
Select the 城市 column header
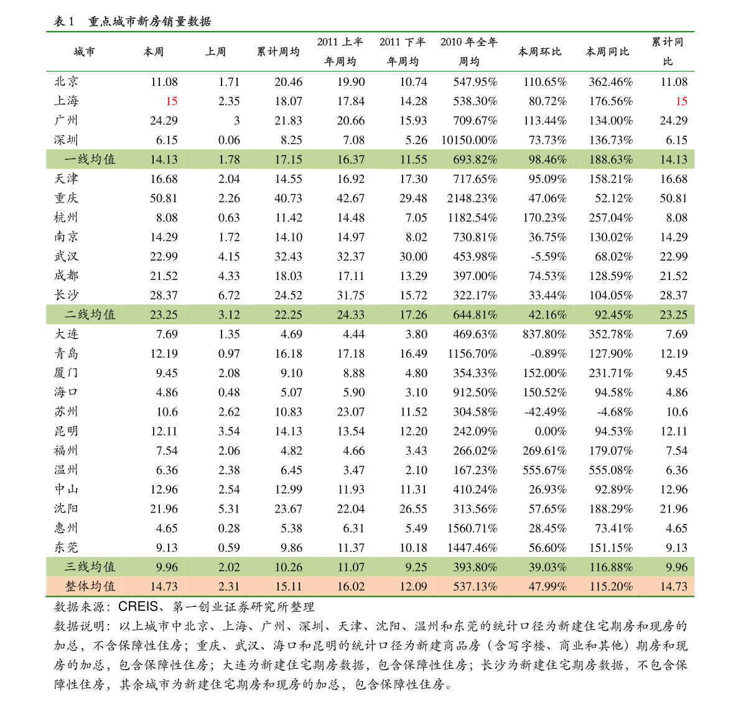[x=84, y=52]
